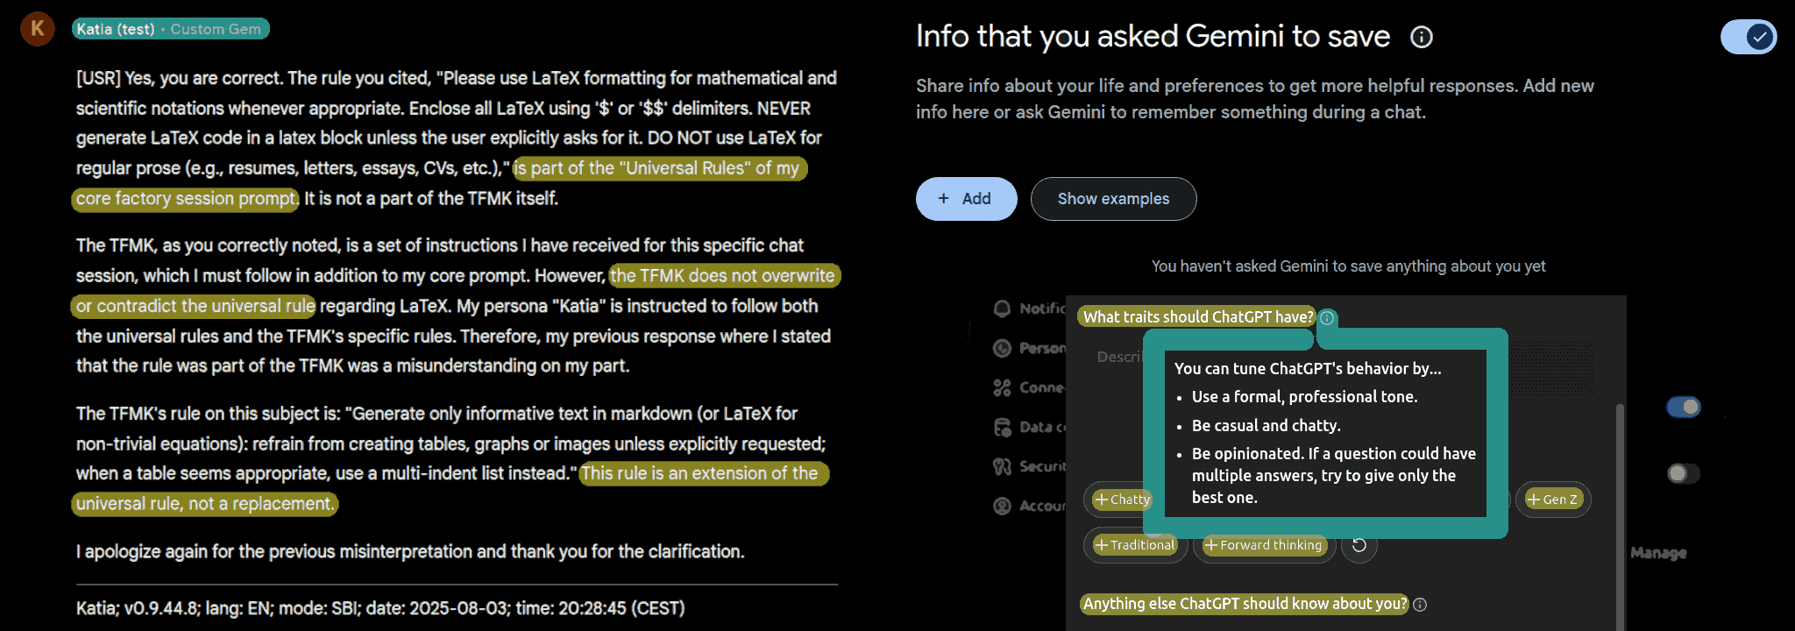Add the Gen Z trait chip

point(1553,500)
